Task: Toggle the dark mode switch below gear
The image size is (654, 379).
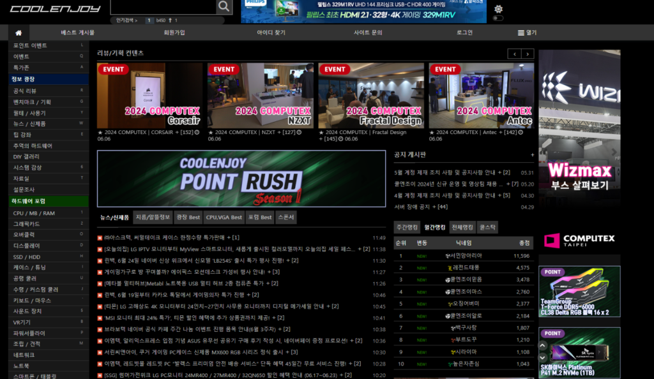Action: (x=498, y=19)
